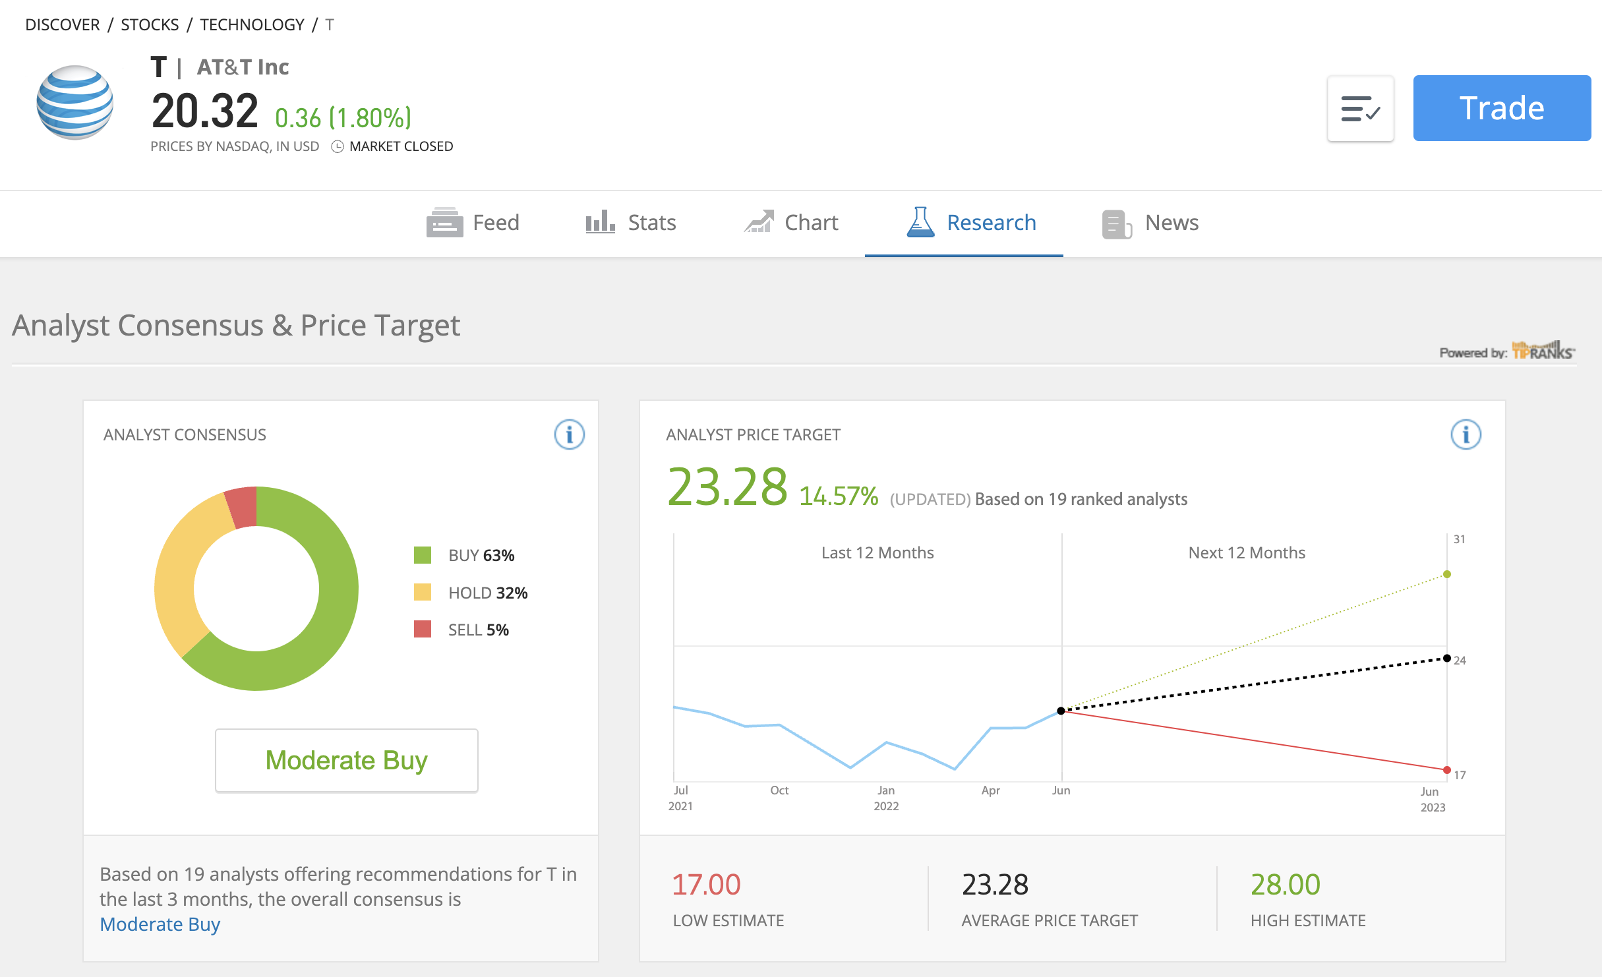Open Analyst Price Target info icon
Screen dimensions: 1602x977
click(1466, 434)
